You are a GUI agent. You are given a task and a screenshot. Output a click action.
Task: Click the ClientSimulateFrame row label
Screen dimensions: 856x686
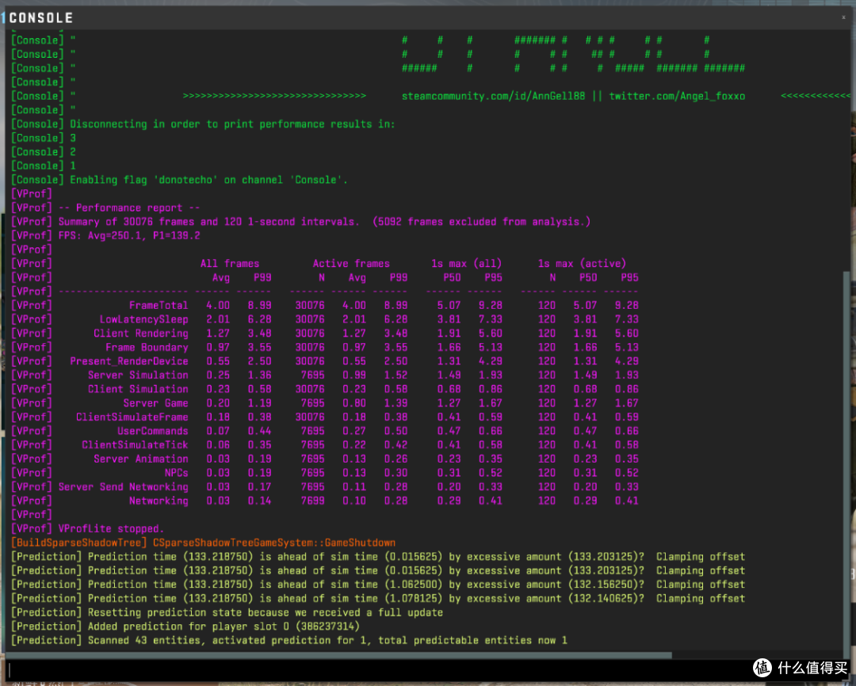pyautogui.click(x=132, y=417)
